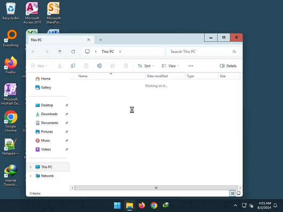The image size is (283, 212).
Task: Unpin Desktop using its pin icon
Action: 67,105
